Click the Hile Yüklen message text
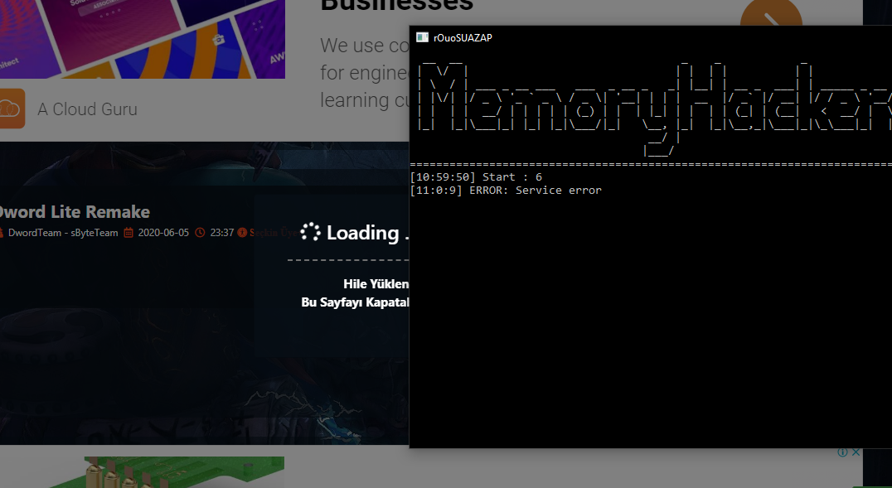Viewport: 892px width, 488px height. 376,284
